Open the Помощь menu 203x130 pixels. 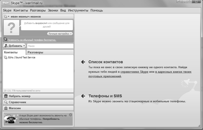(x=96, y=10)
